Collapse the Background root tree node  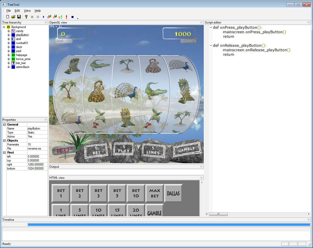(x=4, y=27)
